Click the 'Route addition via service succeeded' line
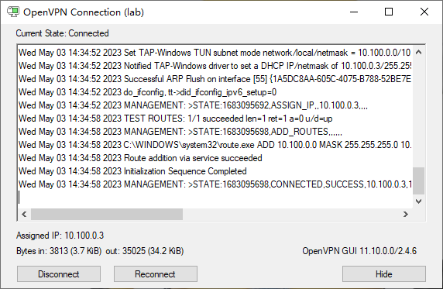Screen dimensions: 443x289 tap(140, 158)
